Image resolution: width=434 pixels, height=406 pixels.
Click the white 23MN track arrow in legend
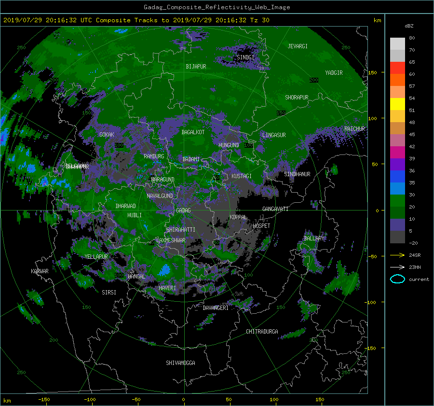click(x=397, y=267)
